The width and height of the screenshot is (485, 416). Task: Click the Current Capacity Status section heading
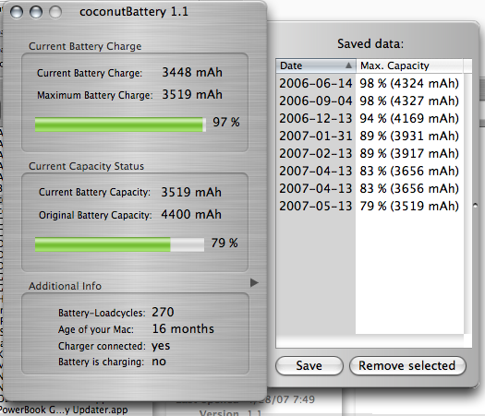pos(86,166)
